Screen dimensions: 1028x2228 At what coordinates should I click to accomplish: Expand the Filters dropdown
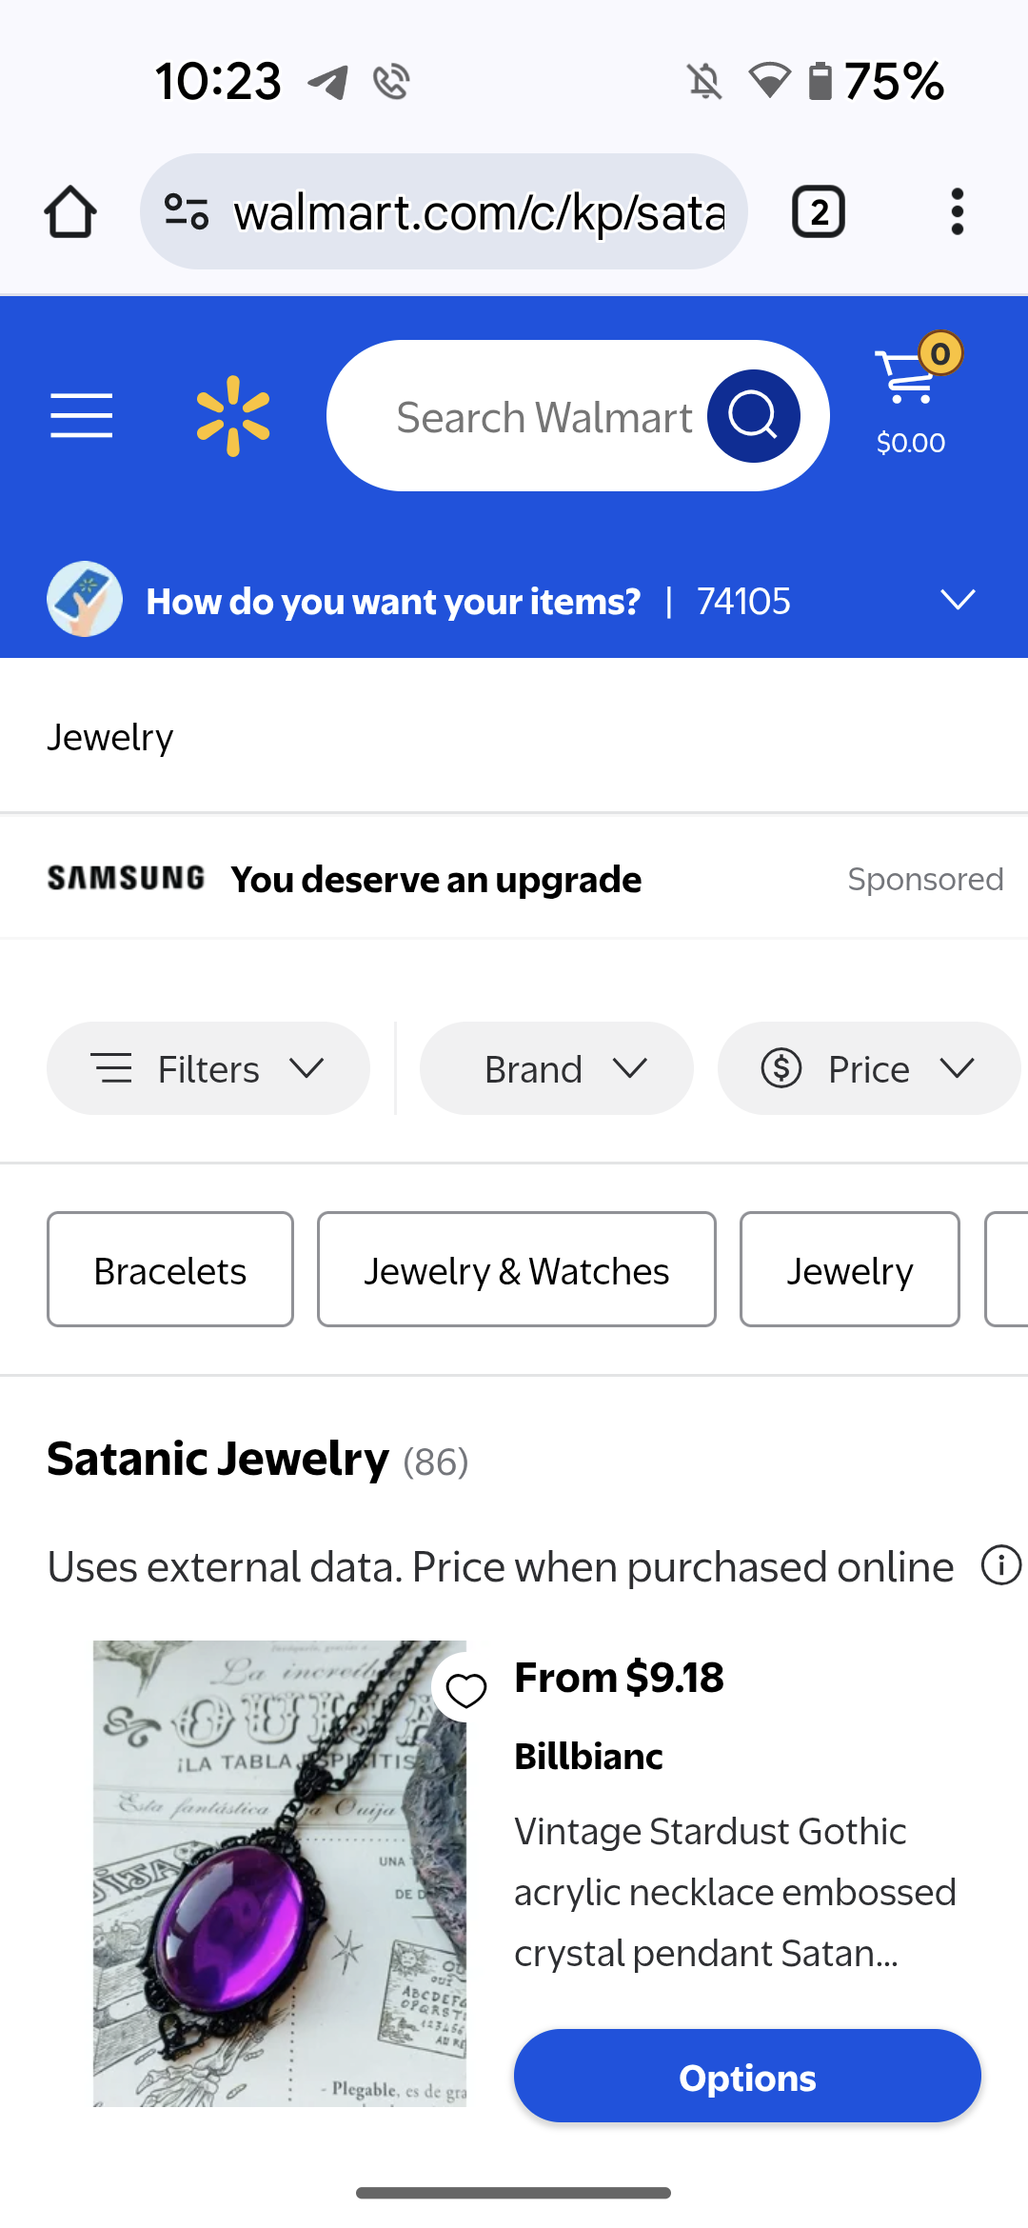tap(208, 1068)
